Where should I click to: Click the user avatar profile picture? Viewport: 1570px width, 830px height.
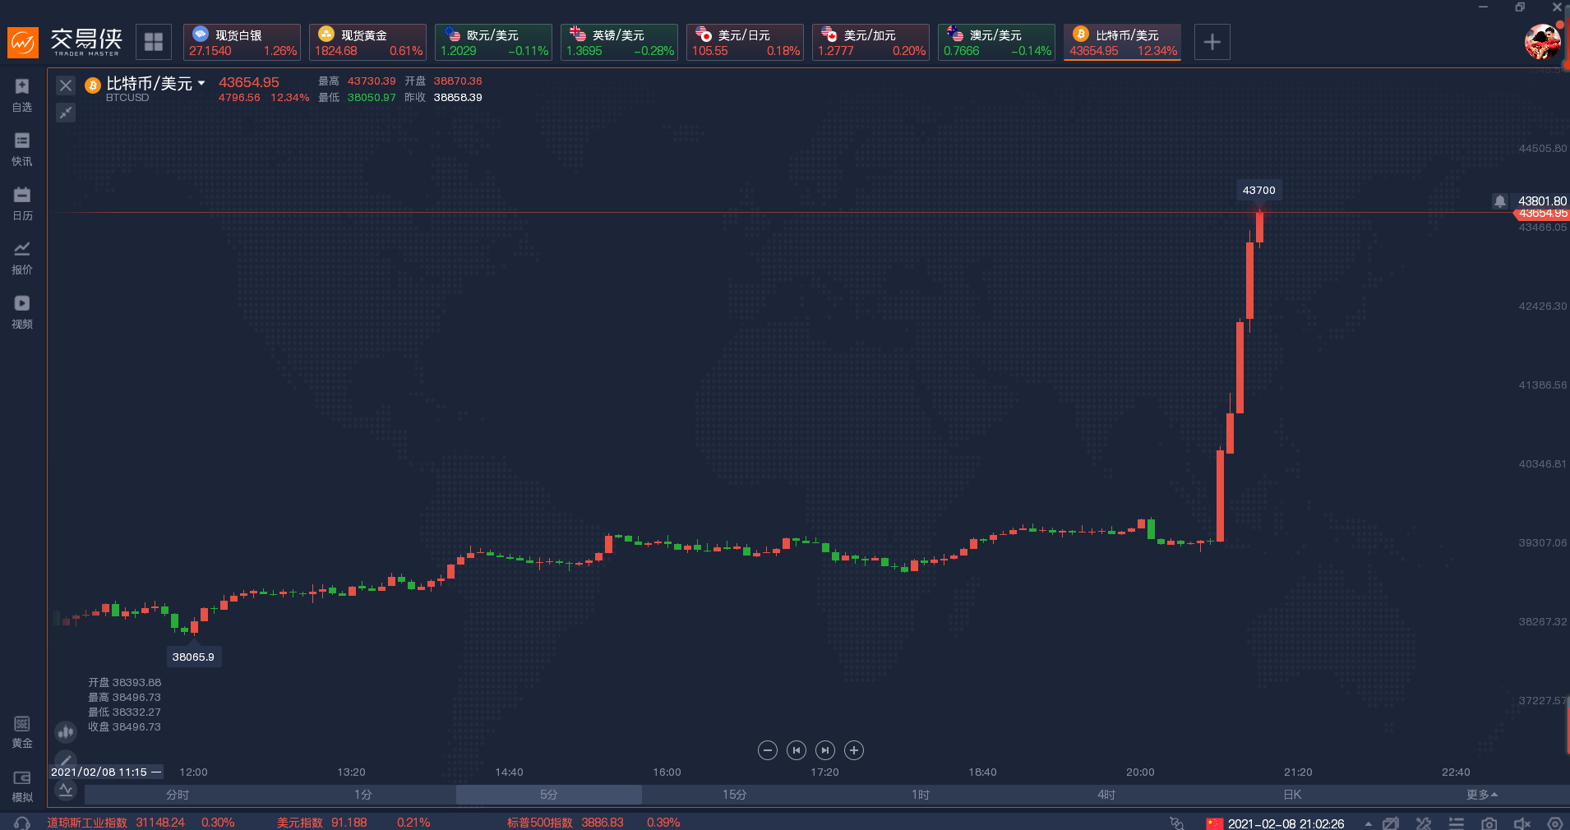(x=1542, y=42)
